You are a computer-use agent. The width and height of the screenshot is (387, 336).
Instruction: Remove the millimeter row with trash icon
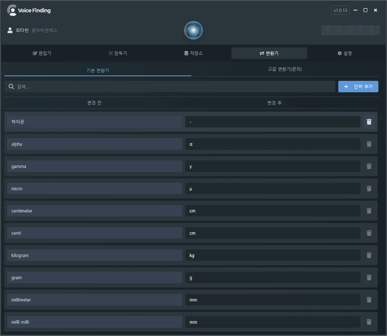tap(369, 299)
